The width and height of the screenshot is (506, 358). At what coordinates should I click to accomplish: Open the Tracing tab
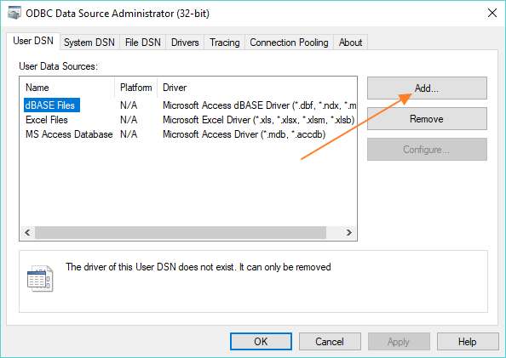point(225,43)
